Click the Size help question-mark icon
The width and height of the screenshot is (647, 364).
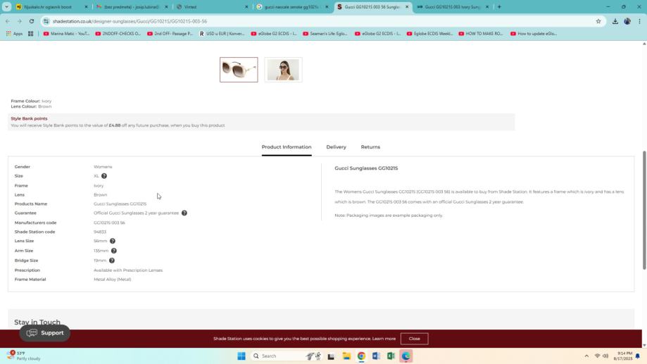(104, 176)
